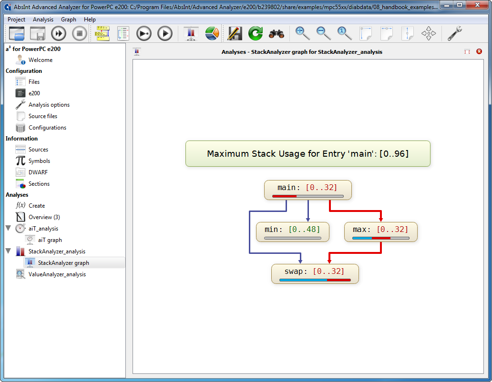
Task: Select Files under Configuration
Action: [34, 82]
